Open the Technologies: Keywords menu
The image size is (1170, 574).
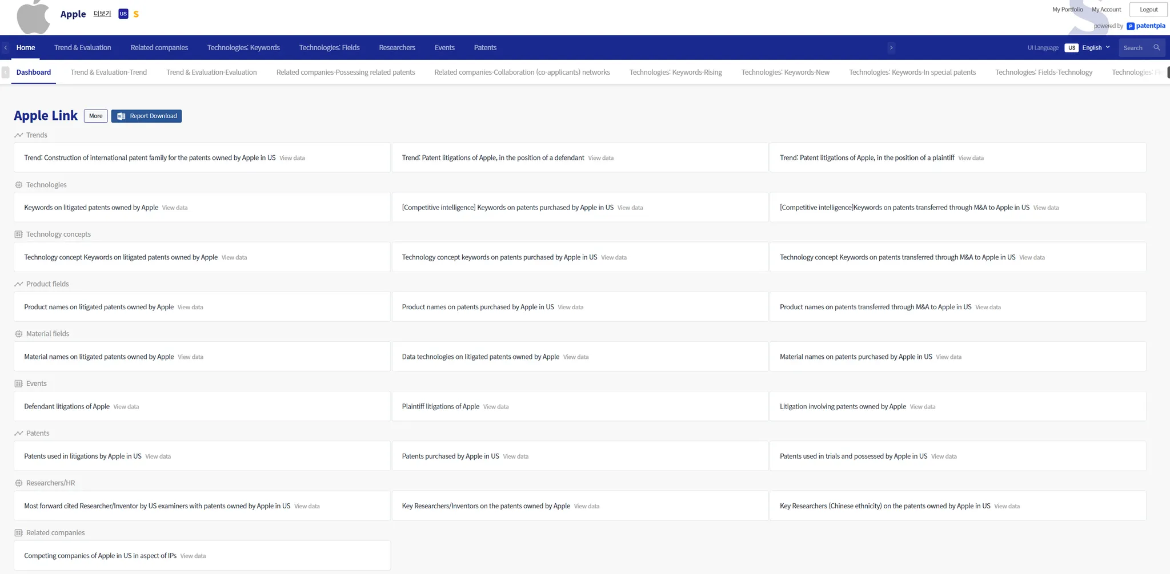[x=243, y=48]
